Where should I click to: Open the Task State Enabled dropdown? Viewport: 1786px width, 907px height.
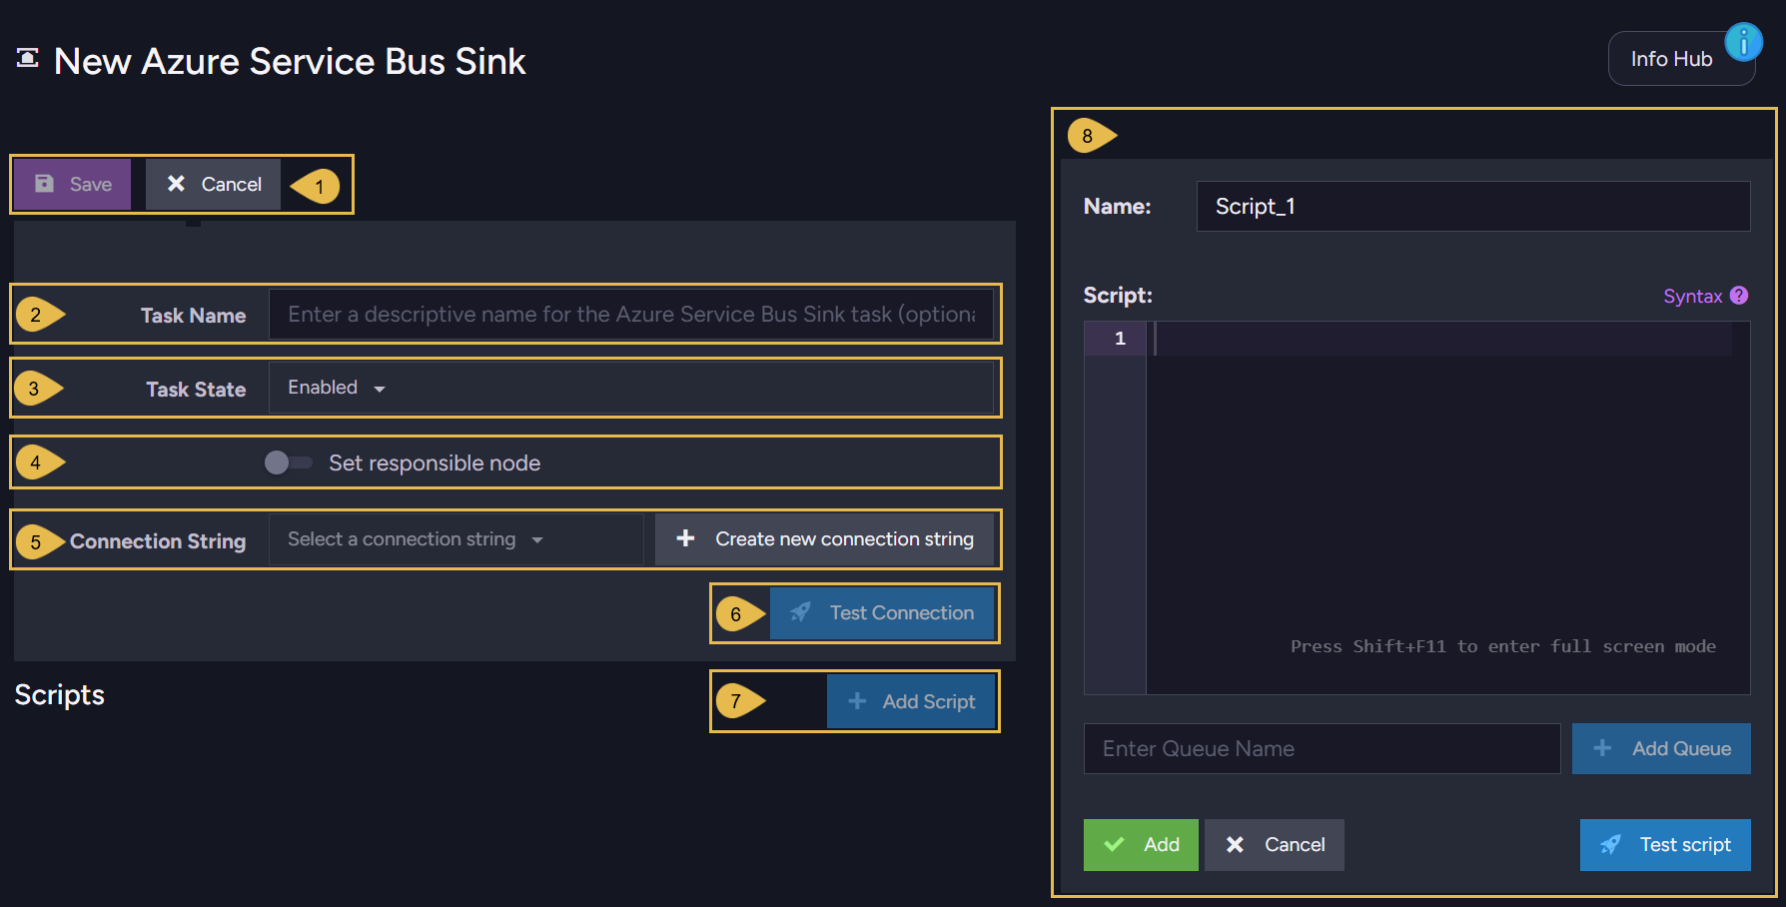[x=337, y=388]
